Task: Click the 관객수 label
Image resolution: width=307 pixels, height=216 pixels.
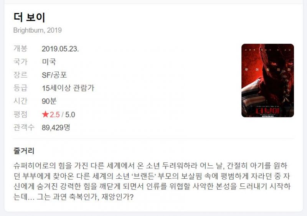Action: [24, 127]
